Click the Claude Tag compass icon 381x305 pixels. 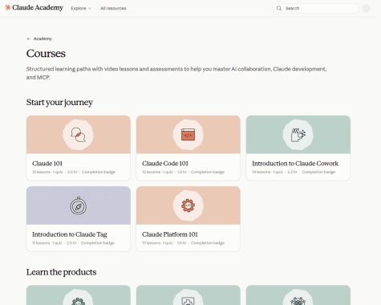(x=78, y=205)
